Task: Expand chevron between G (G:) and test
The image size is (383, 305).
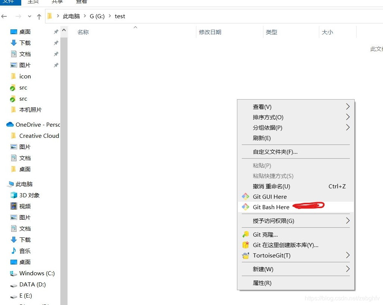Action: (110, 16)
